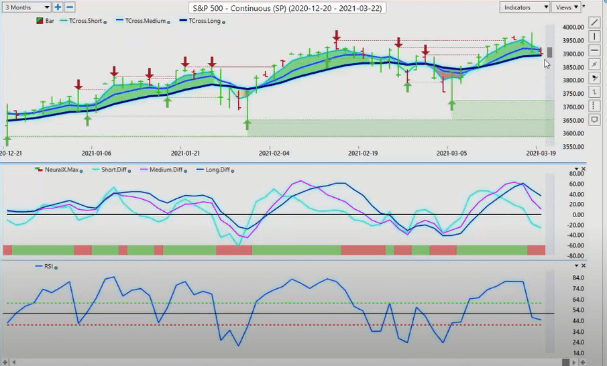This screenshot has width=607, height=366.
Task: Click the 2021-02-19 date axis label
Action: coord(363,154)
